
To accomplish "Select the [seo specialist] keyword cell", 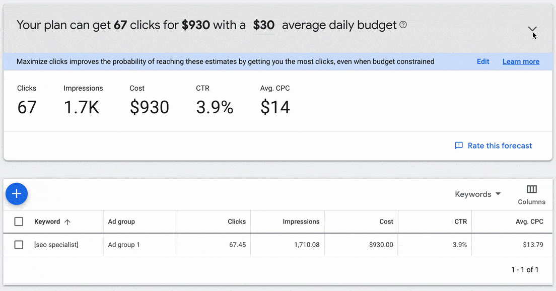I will tap(56, 245).
